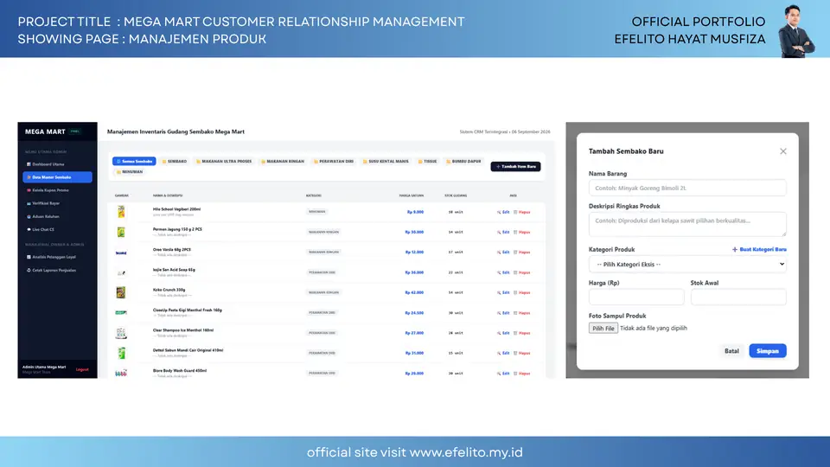Click the Analisis Pelanggan Loyal chart icon

pyautogui.click(x=29, y=257)
